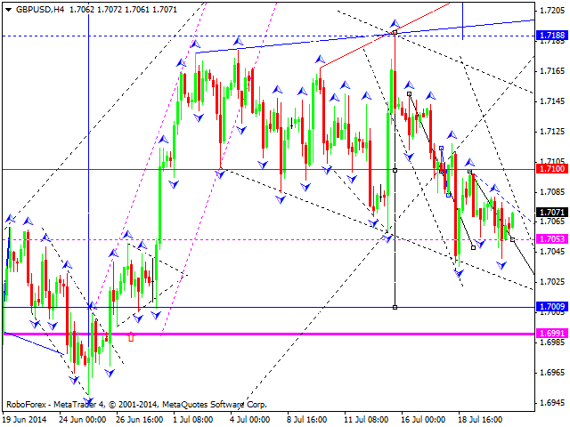Select the thick magenta horizontal support line
This screenshot has height=427, width=570.
[267, 334]
